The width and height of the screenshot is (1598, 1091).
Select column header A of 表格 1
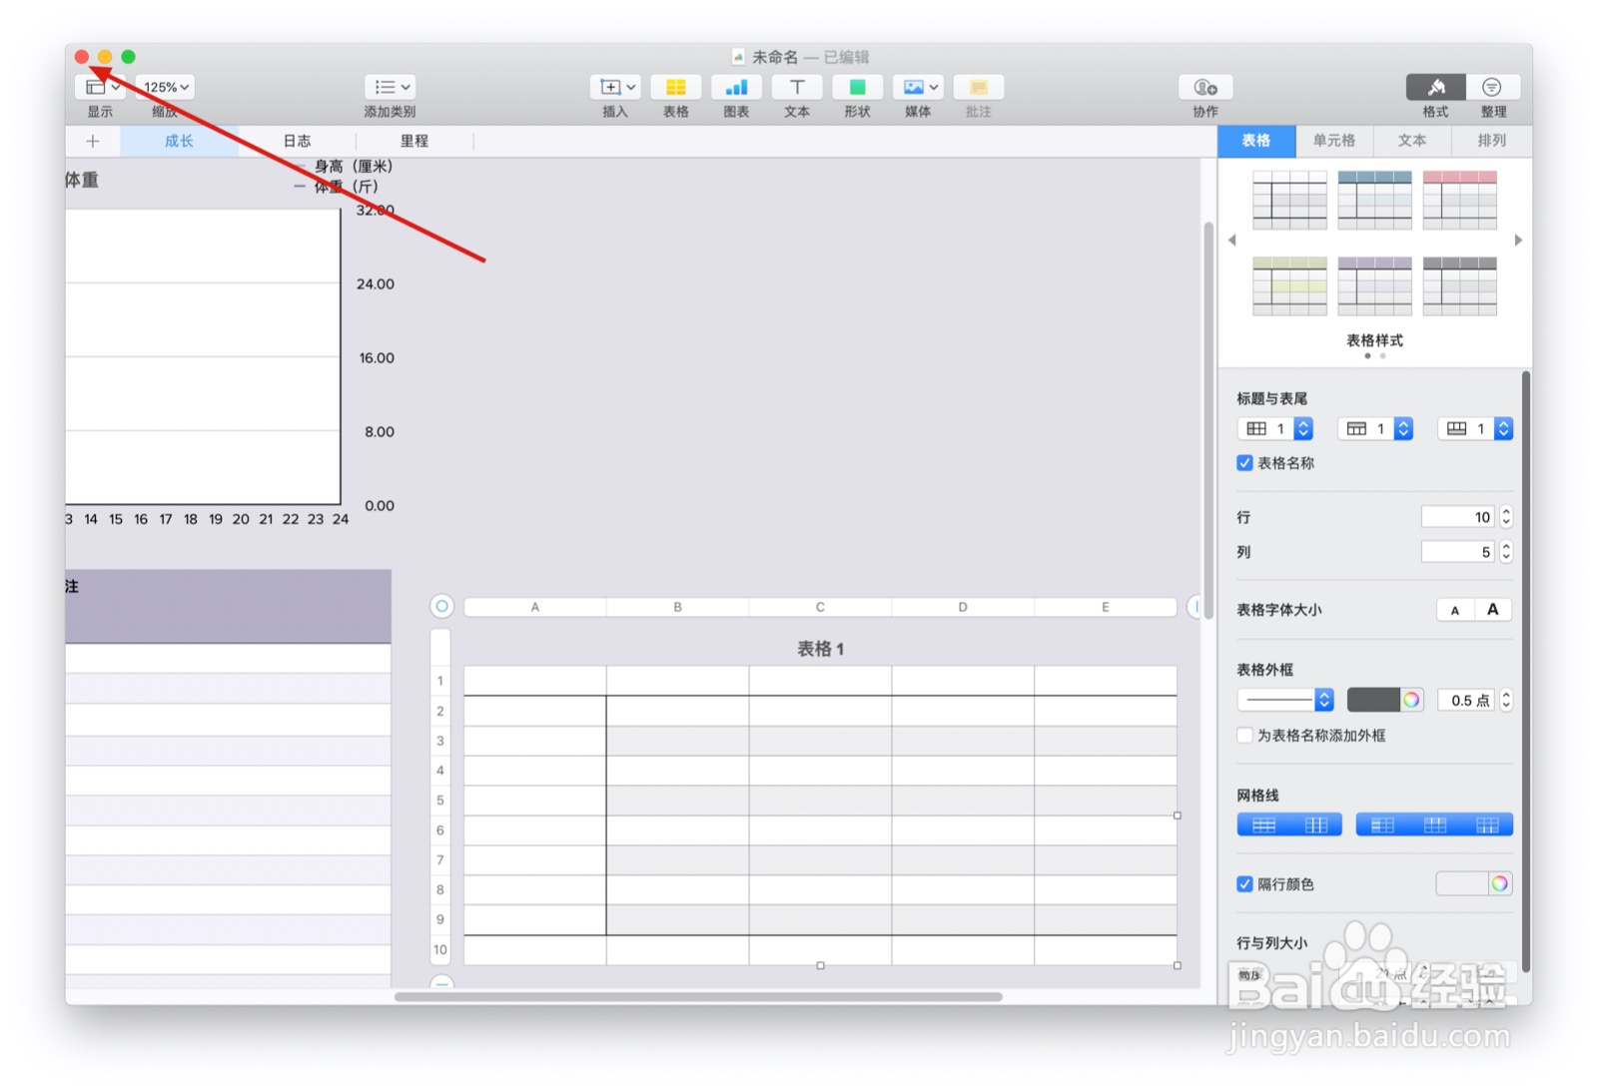pyautogui.click(x=535, y=607)
